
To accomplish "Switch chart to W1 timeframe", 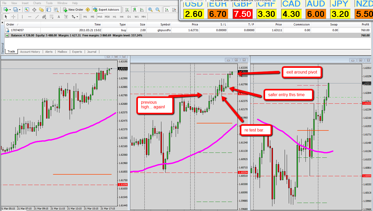I will pyautogui.click(x=136, y=17).
